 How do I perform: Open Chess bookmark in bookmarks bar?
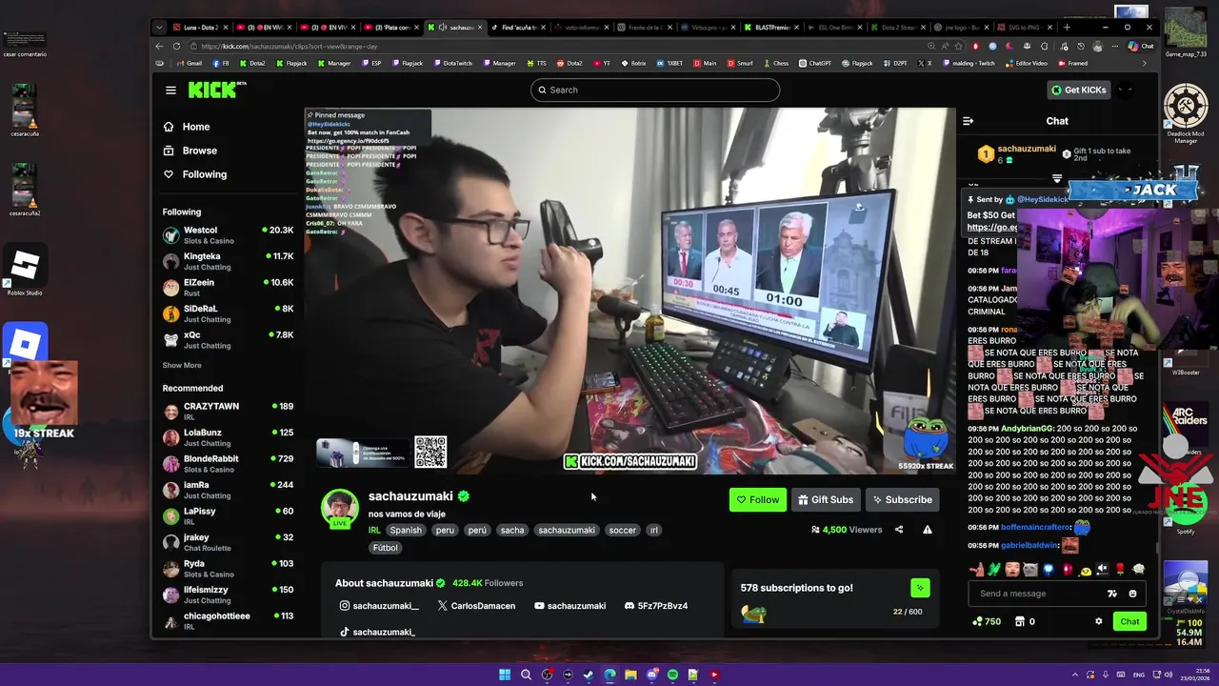pos(775,63)
